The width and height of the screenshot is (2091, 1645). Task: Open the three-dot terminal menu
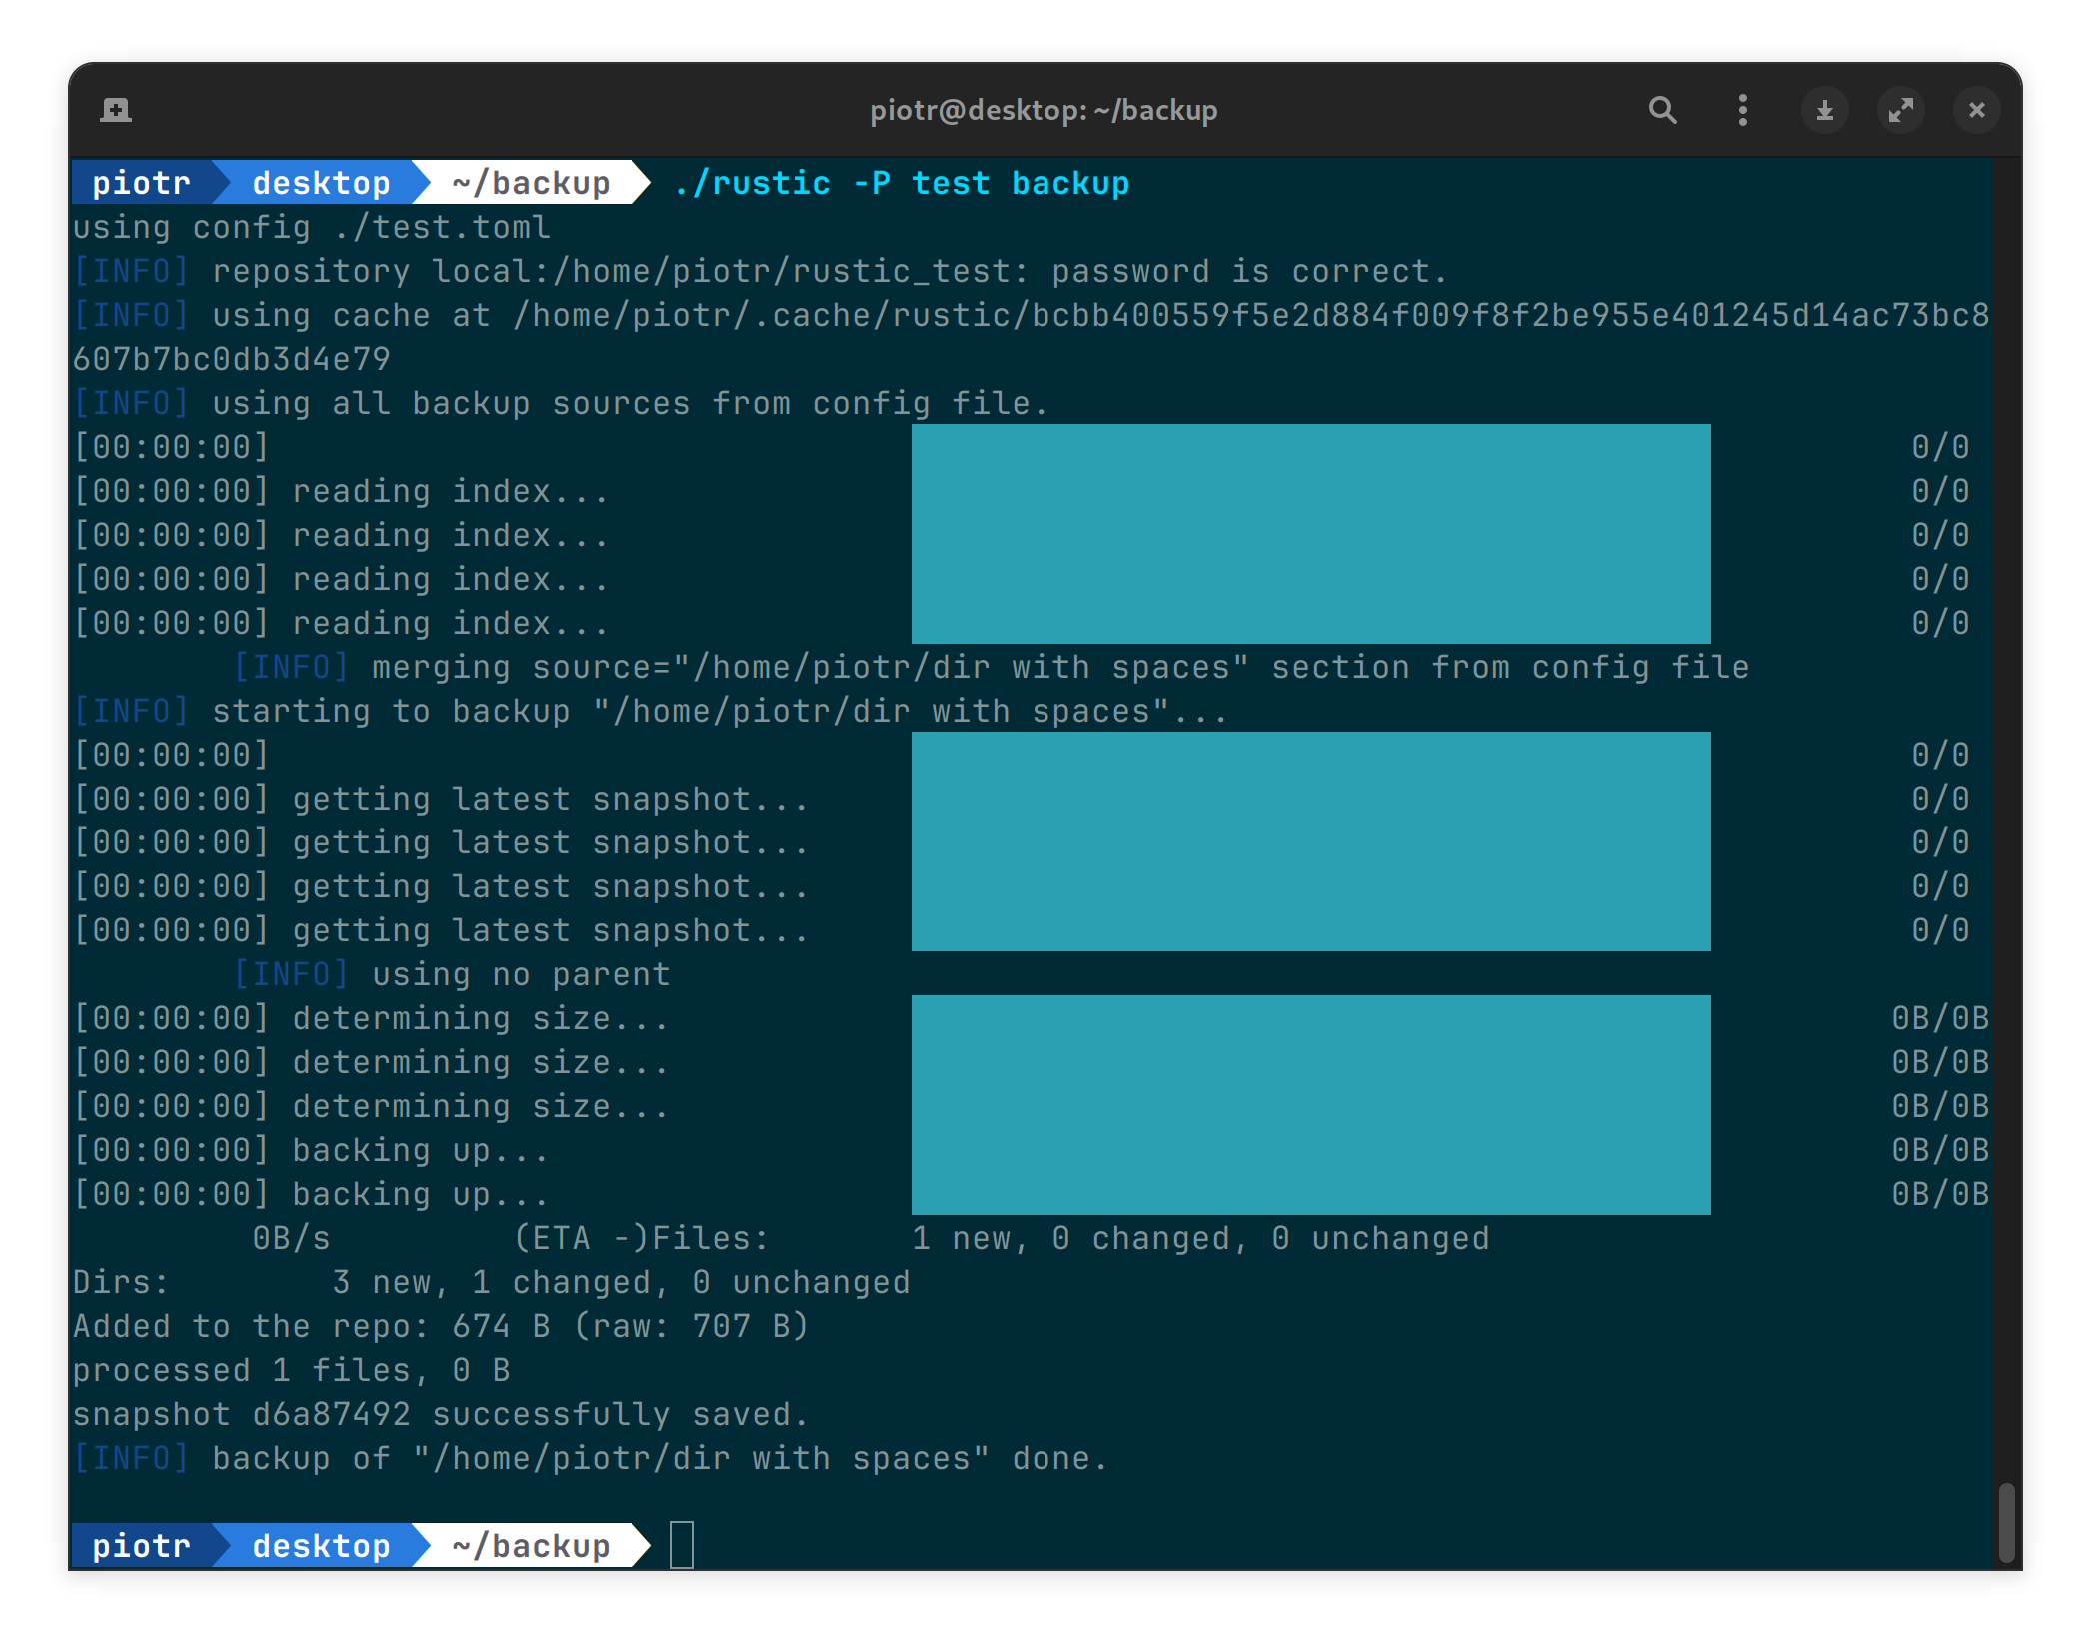[1741, 110]
